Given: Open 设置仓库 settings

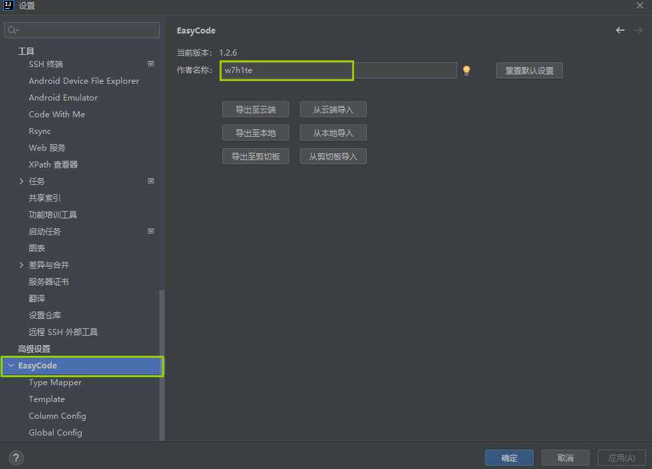Looking at the screenshot, I should pyautogui.click(x=45, y=315).
